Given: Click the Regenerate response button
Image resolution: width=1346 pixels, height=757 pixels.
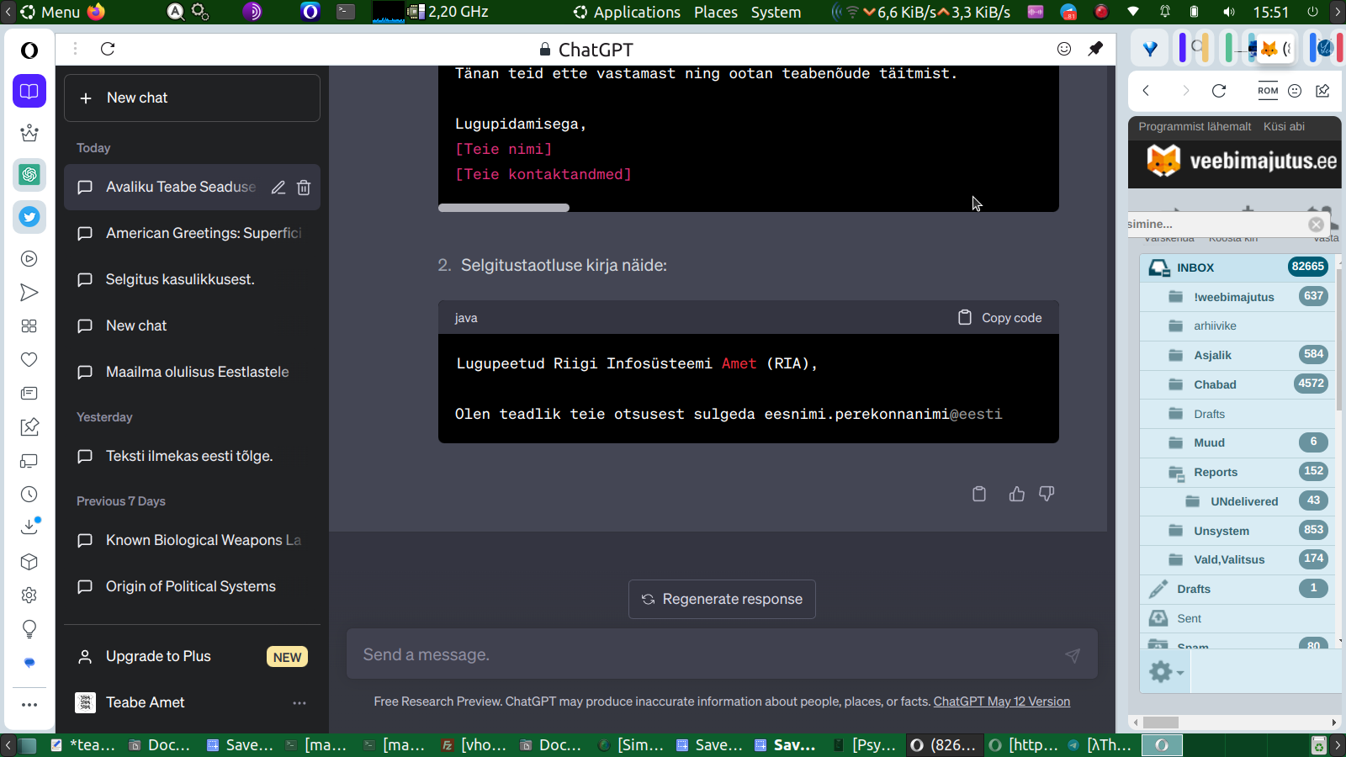Looking at the screenshot, I should (x=722, y=599).
